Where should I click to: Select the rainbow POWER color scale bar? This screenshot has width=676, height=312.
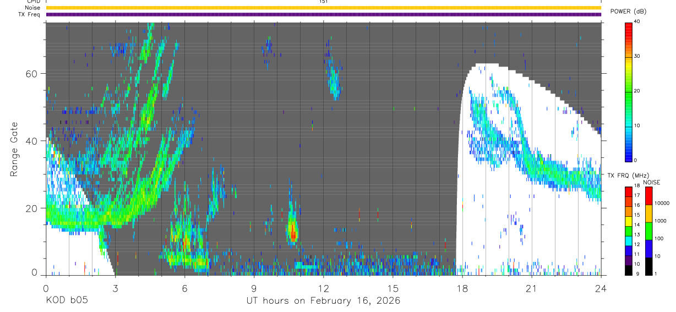[x=628, y=91]
